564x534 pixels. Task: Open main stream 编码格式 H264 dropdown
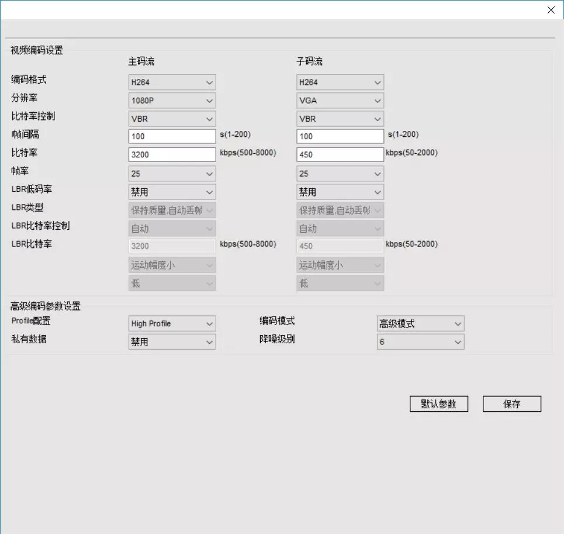tap(172, 82)
